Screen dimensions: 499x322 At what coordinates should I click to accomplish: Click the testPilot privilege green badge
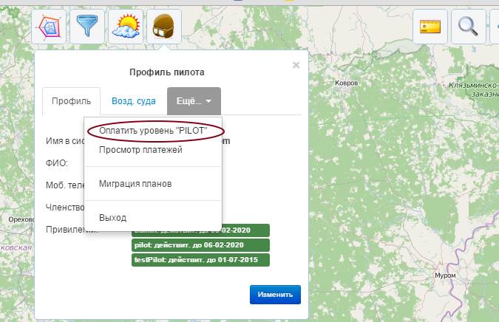pos(200,260)
